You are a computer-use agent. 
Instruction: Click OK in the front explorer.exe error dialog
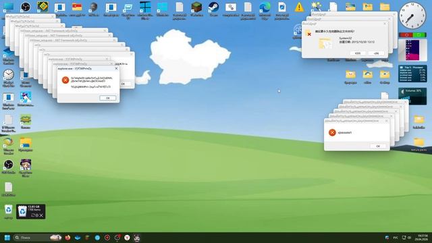coord(108,98)
